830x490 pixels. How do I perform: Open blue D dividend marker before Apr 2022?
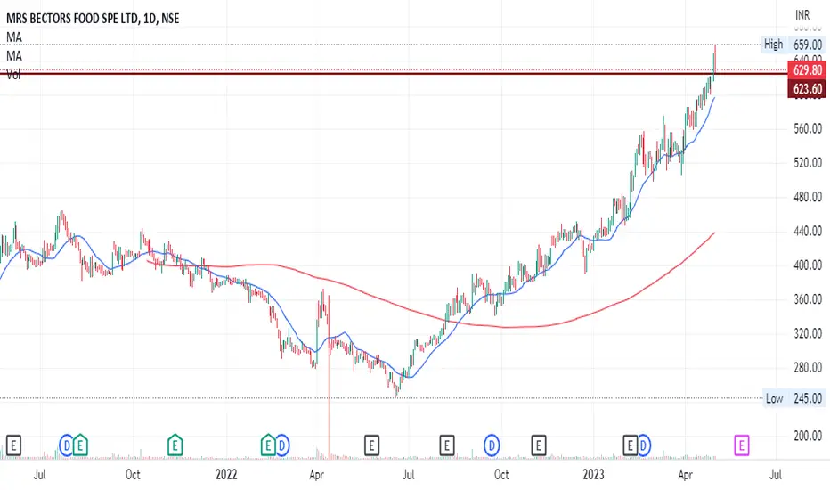pos(281,445)
